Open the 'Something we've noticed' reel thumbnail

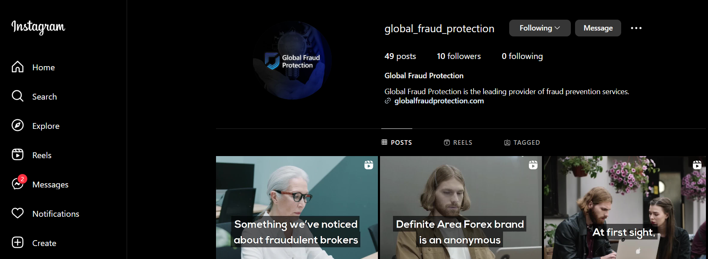pyautogui.click(x=297, y=208)
